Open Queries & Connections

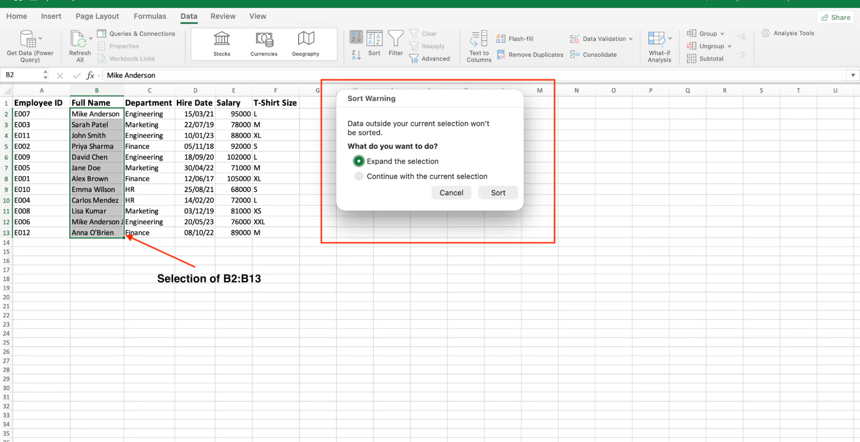point(136,34)
